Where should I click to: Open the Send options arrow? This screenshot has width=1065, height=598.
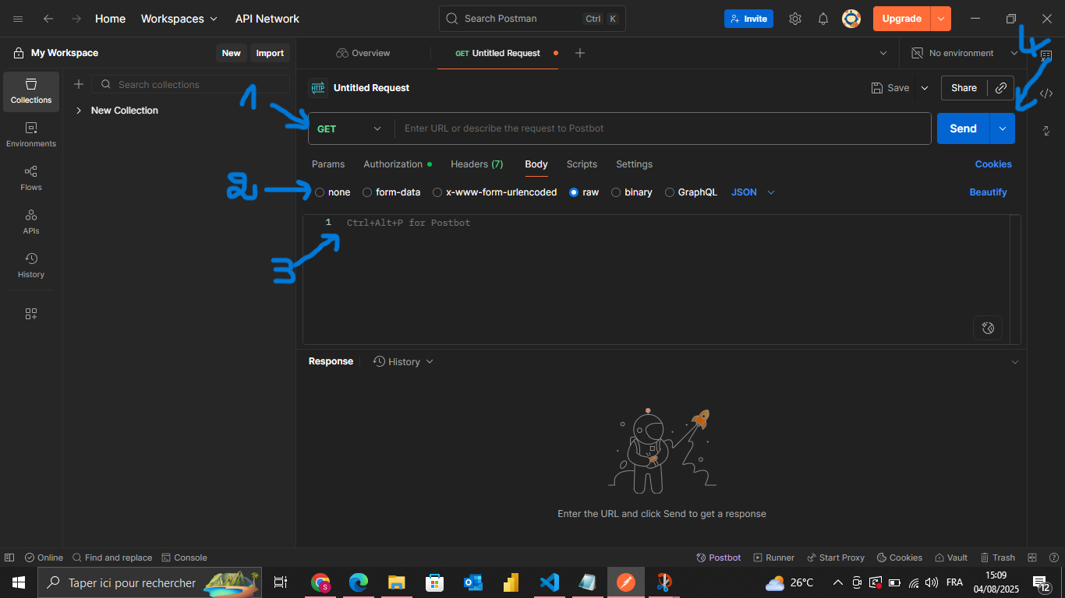[x=1003, y=128]
